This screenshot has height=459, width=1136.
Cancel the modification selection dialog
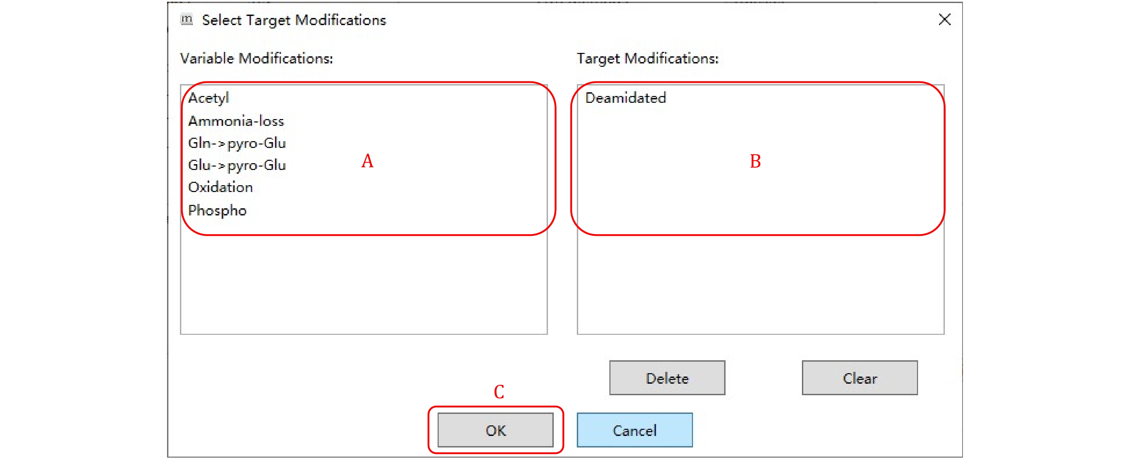click(635, 430)
